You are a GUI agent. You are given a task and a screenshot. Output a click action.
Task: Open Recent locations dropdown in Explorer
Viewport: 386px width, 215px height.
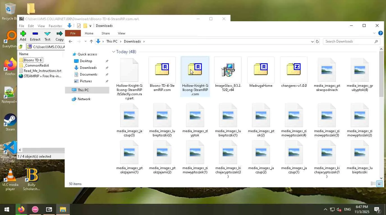(x=85, y=41)
